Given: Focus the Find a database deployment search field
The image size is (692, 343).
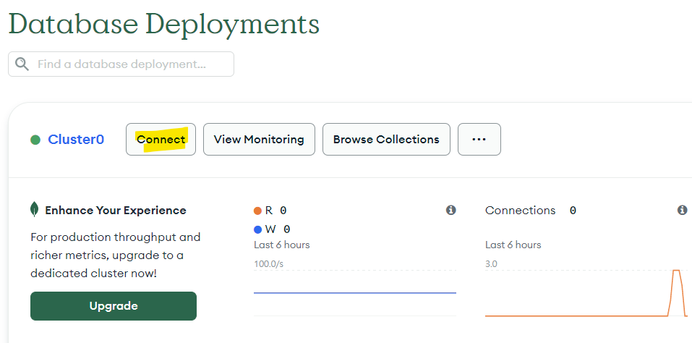Looking at the screenshot, I should (x=121, y=64).
